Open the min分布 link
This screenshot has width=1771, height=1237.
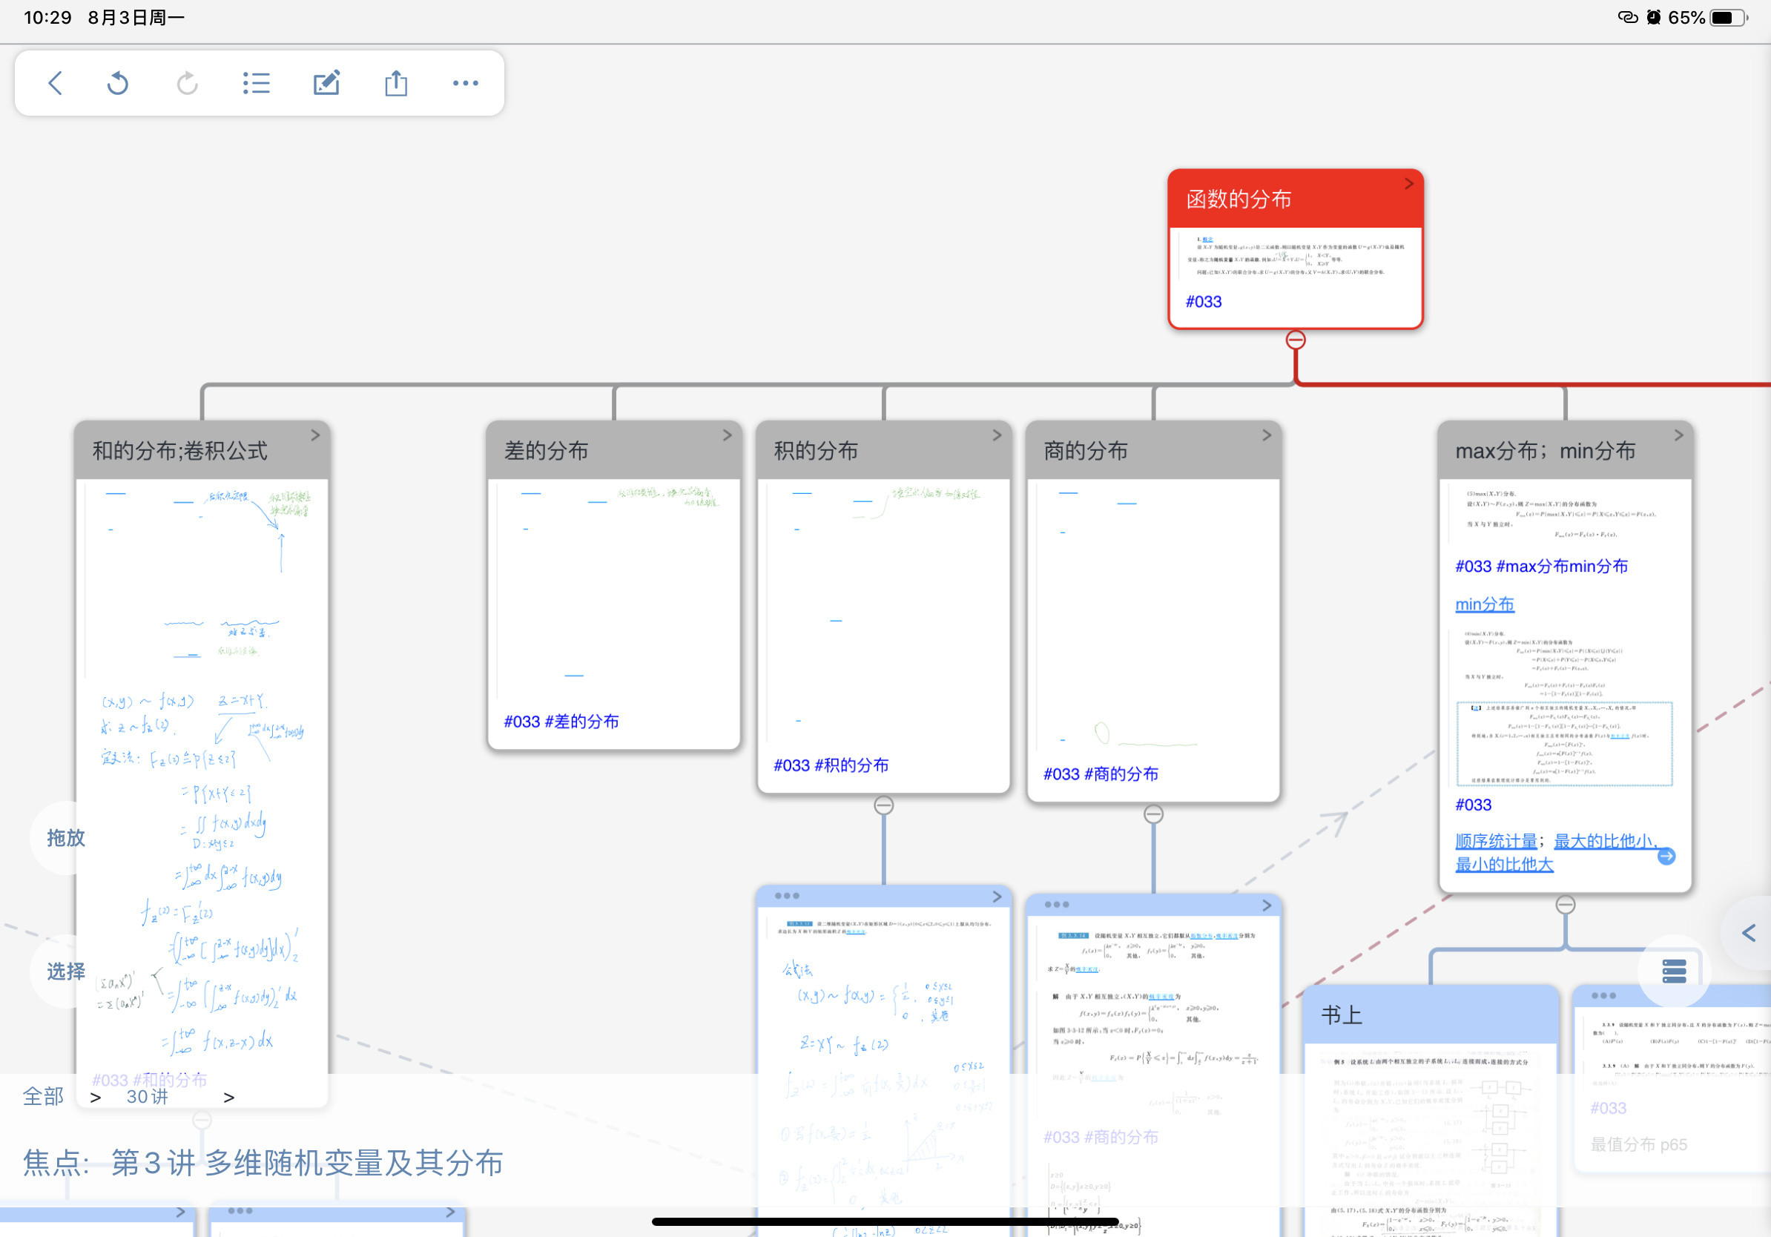point(1484,604)
